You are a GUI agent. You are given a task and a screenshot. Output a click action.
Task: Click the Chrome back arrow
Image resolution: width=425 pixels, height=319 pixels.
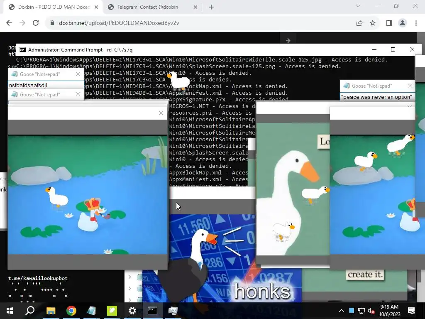9,23
